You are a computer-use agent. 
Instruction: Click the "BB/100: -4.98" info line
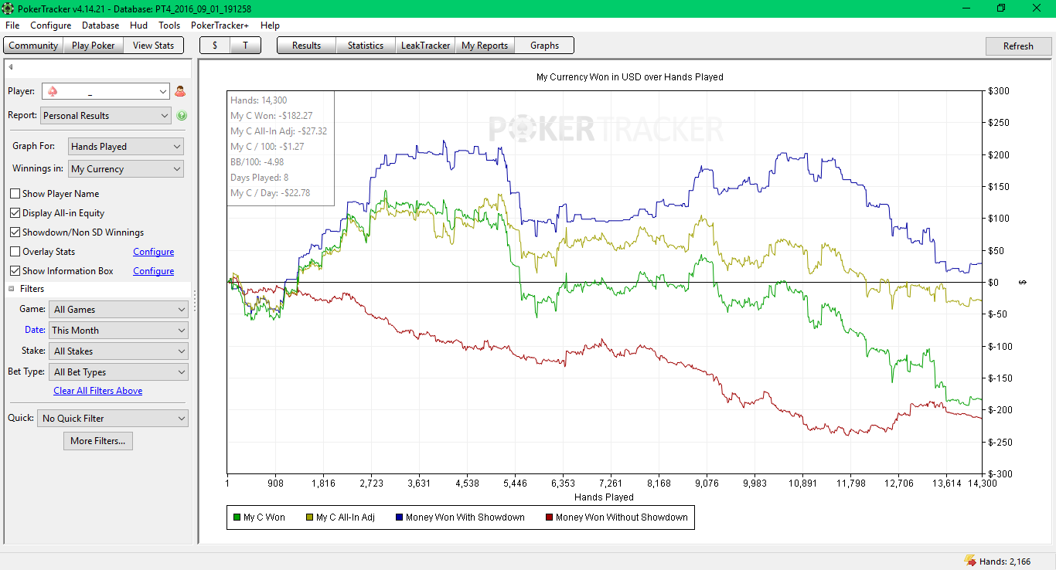(x=258, y=162)
